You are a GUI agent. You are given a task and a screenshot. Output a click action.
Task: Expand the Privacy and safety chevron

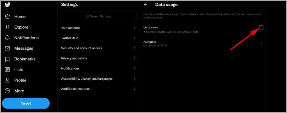[135, 58]
